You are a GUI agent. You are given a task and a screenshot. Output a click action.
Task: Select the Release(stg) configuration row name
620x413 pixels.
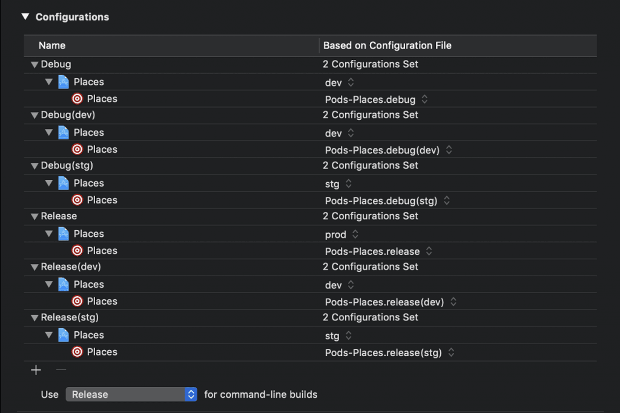coord(70,317)
